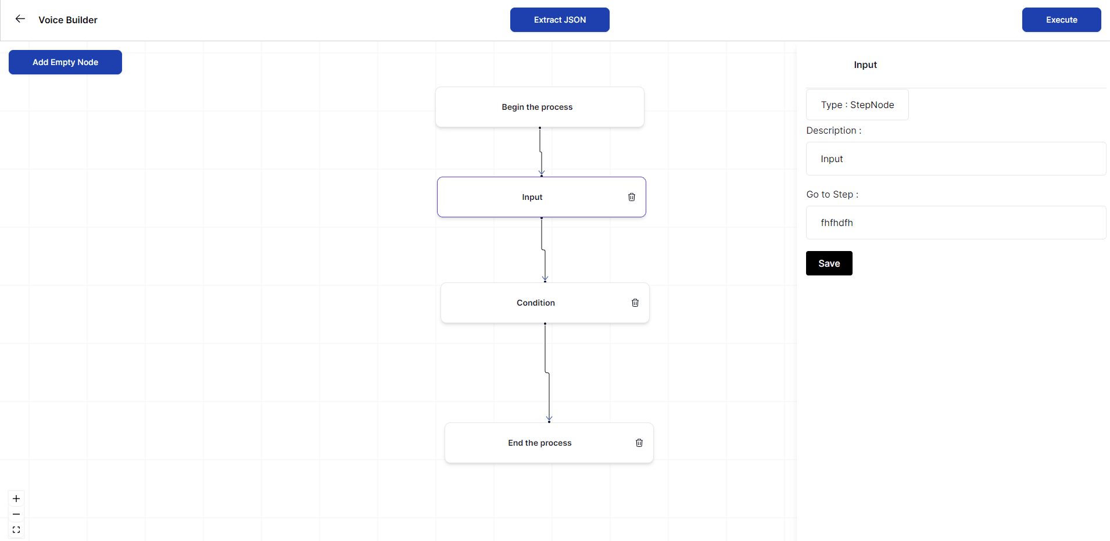Select the Input node on canvas
This screenshot has height=541, width=1110.
(532, 197)
